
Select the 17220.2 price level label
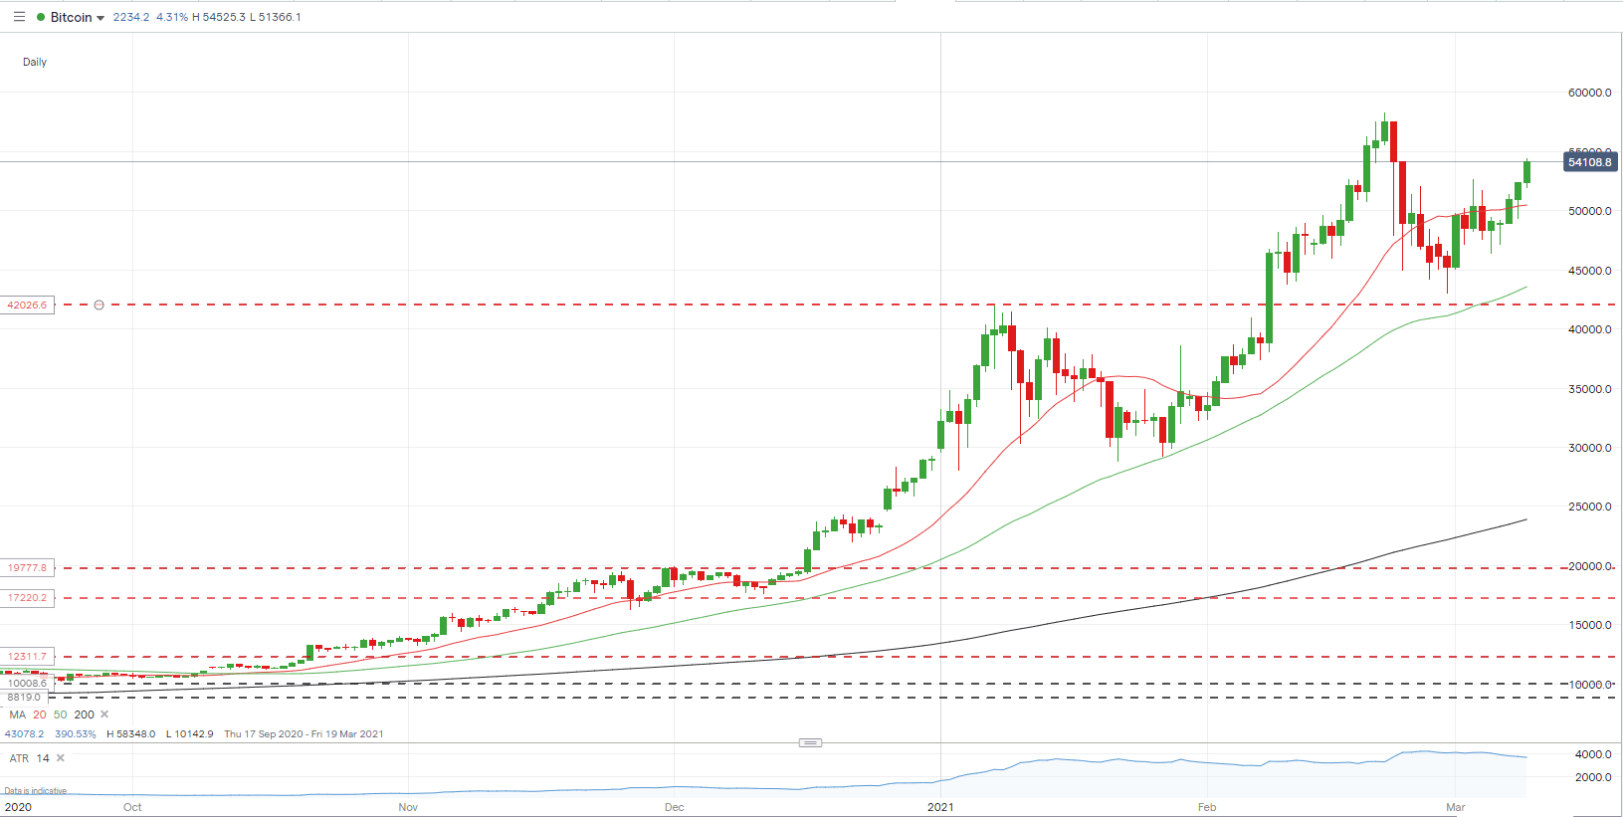(x=27, y=597)
